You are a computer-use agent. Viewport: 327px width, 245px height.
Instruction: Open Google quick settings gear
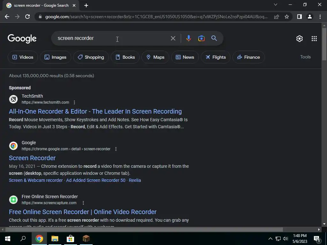(300, 39)
